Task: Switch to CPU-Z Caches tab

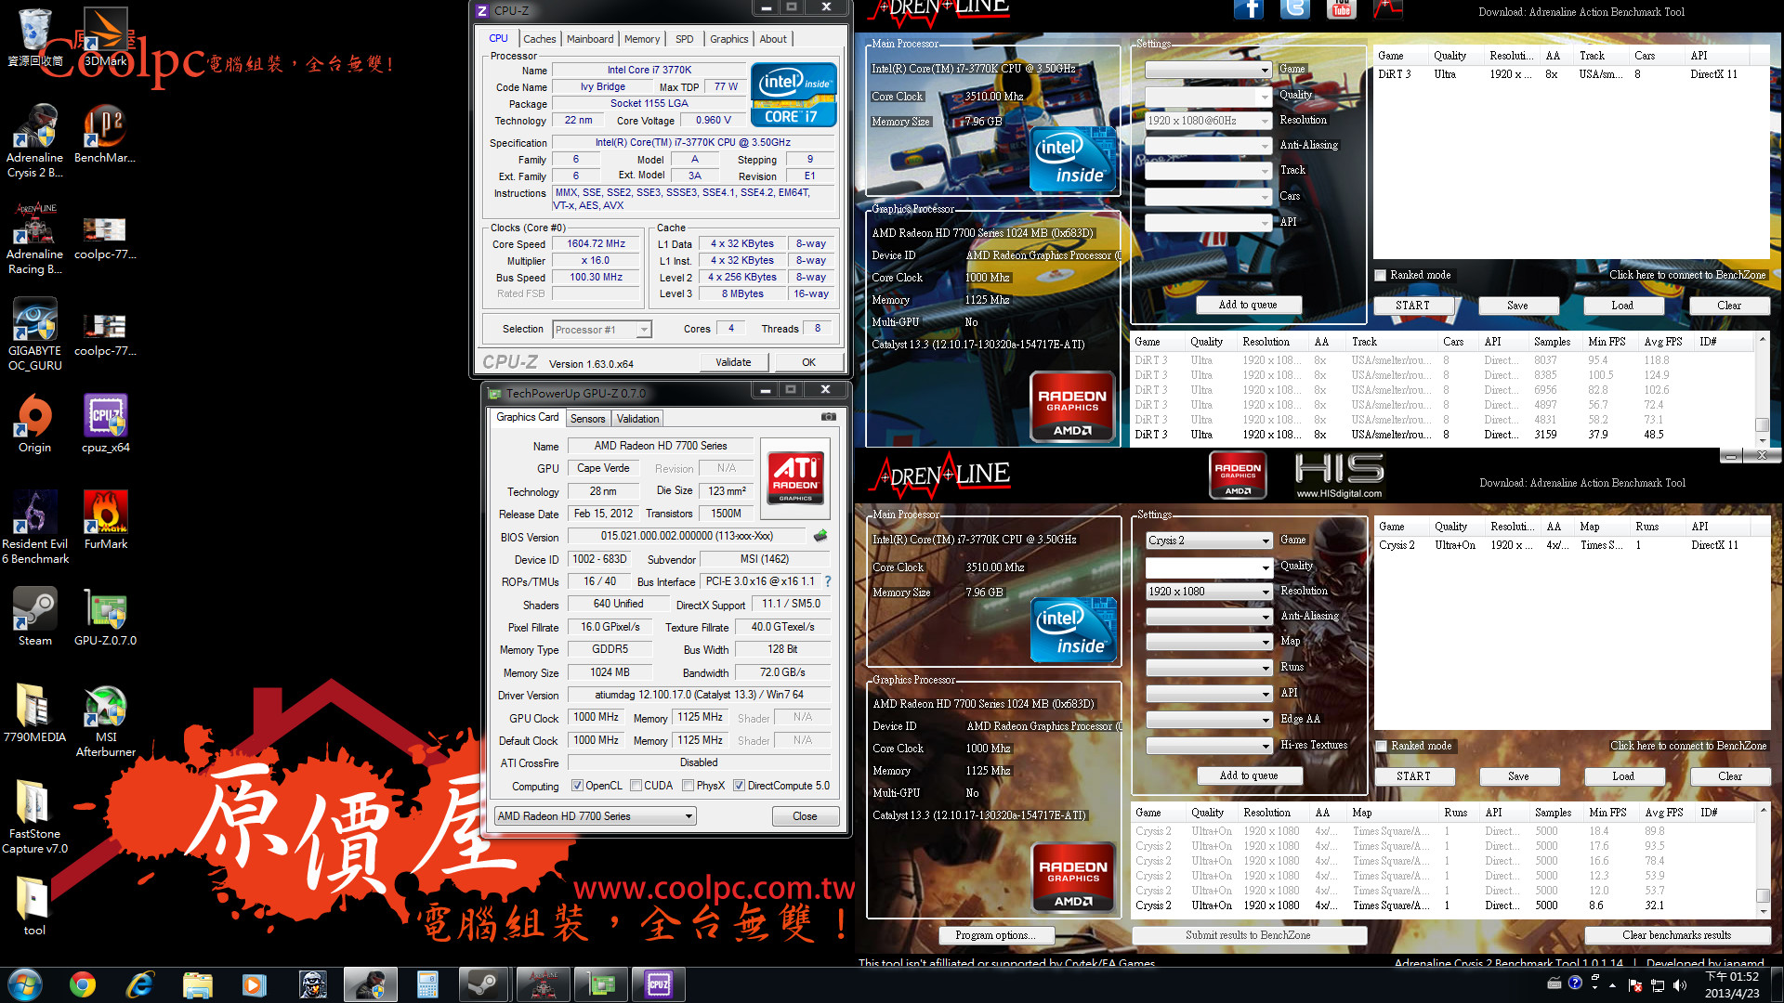Action: click(x=539, y=39)
